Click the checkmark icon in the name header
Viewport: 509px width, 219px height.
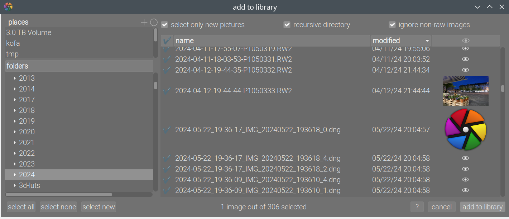tap(167, 41)
